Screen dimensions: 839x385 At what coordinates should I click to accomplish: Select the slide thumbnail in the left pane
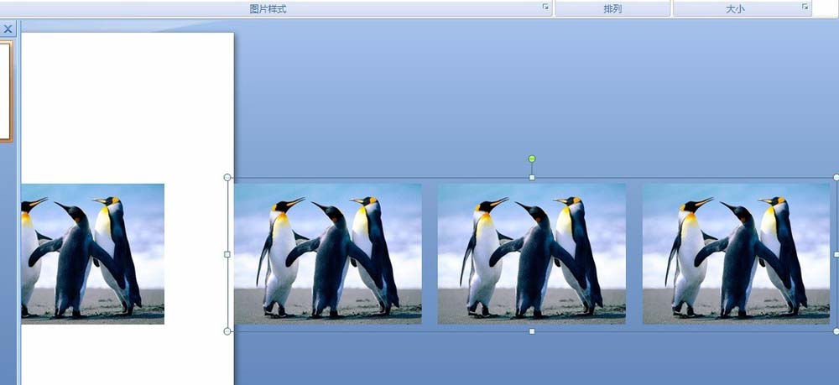coord(6,91)
